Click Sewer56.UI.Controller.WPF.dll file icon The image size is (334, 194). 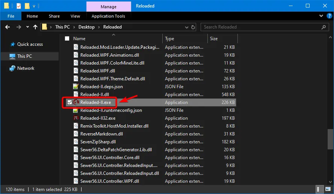pyautogui.click(x=76, y=181)
